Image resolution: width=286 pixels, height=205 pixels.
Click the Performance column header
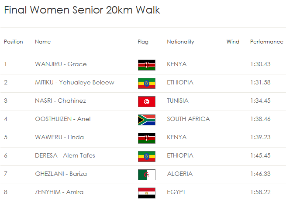267,42
